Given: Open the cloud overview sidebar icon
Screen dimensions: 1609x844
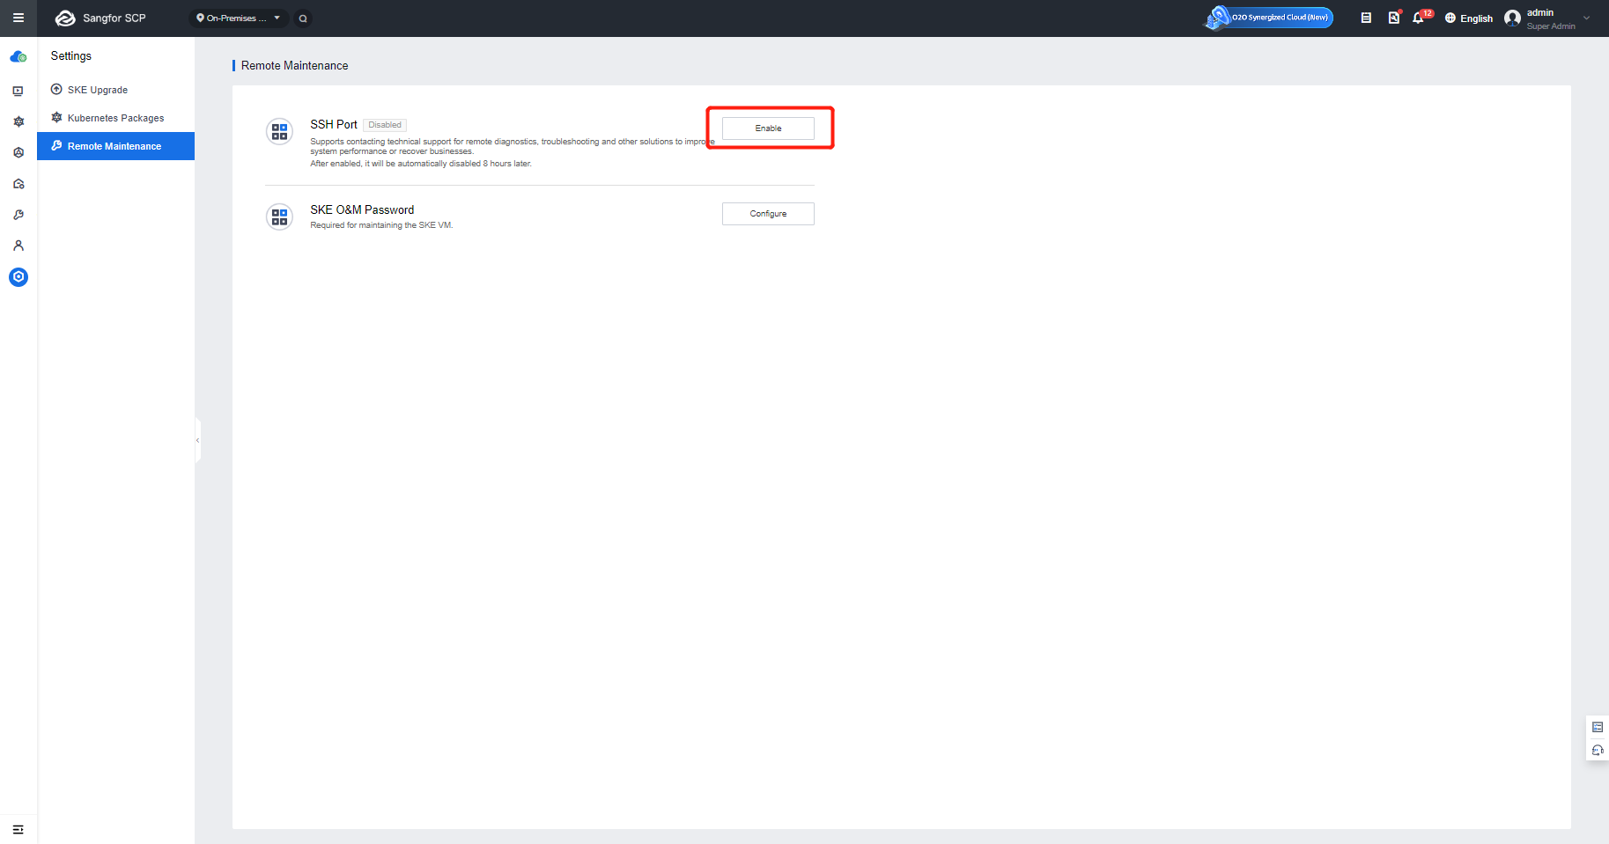Looking at the screenshot, I should tap(18, 57).
